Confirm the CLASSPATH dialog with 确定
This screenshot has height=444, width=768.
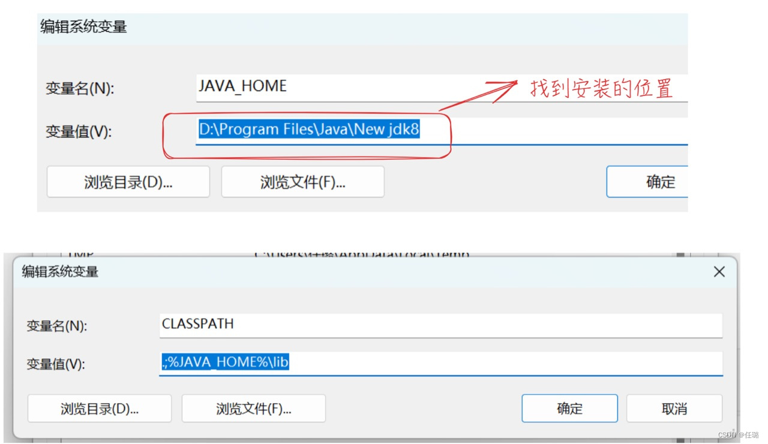(x=569, y=409)
